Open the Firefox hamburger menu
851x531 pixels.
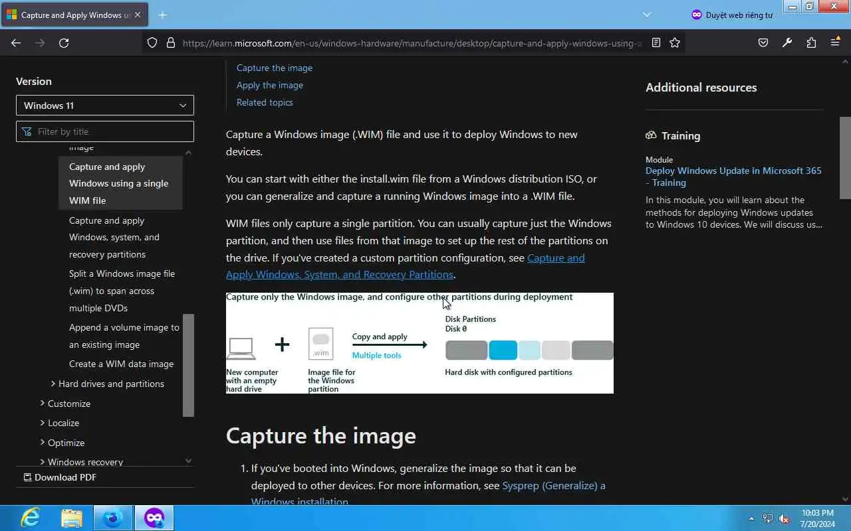pyautogui.click(x=835, y=42)
